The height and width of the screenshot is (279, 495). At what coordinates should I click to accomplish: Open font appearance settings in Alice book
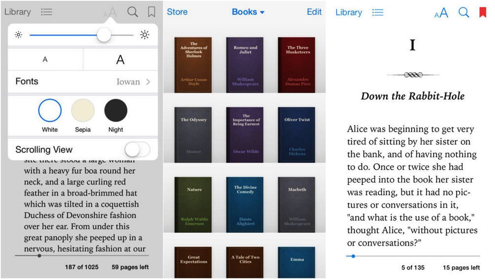click(x=441, y=13)
